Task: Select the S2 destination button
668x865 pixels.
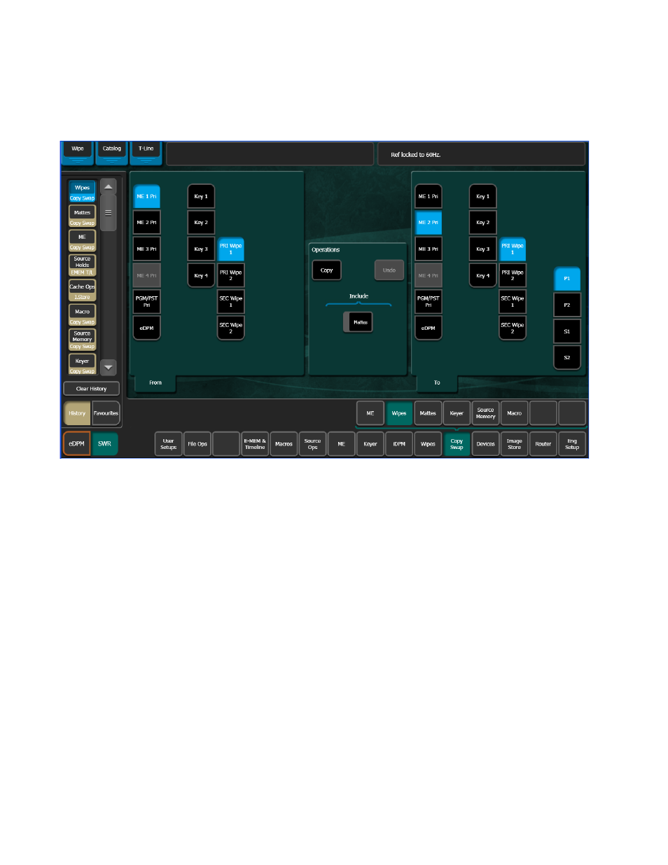Action: tap(567, 358)
